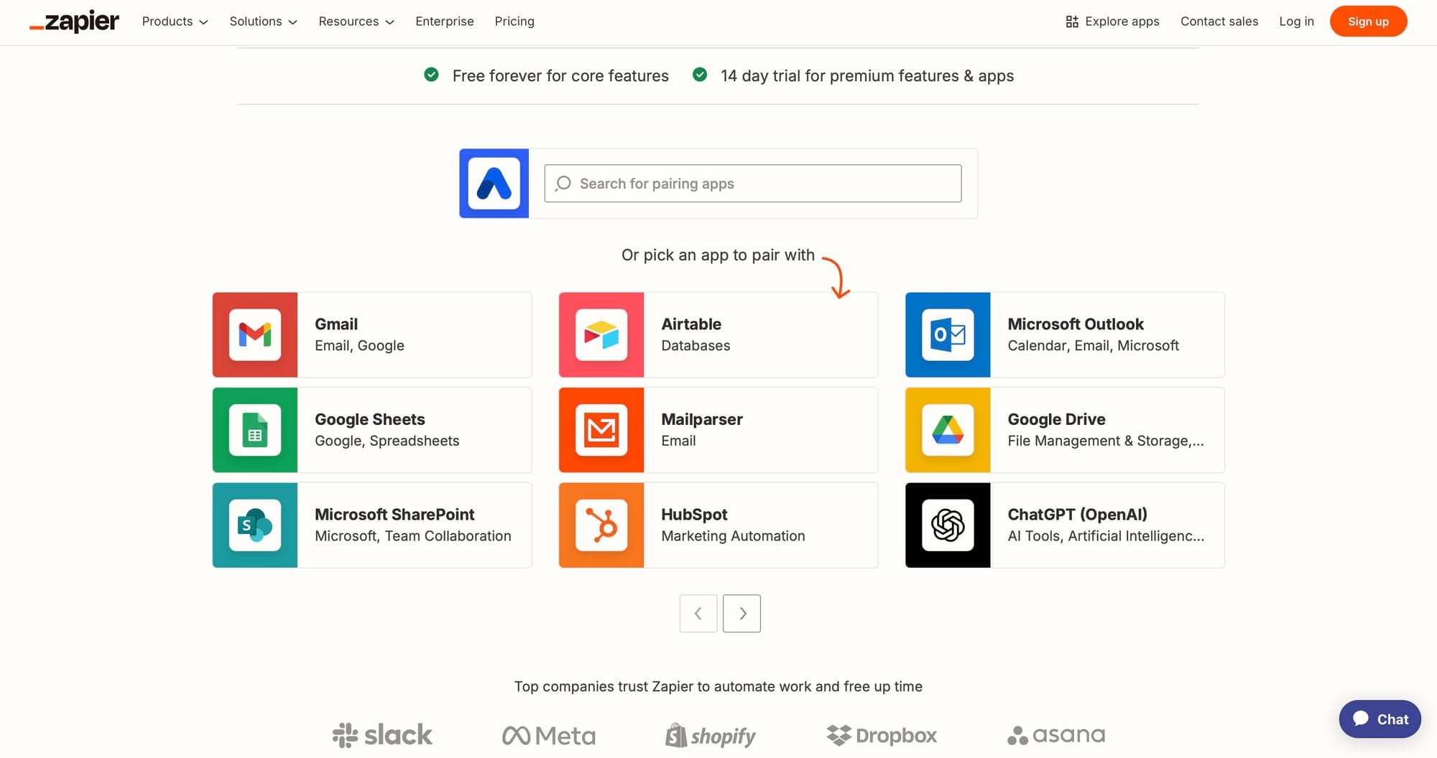Open the Microsoft Outlook icon tile
This screenshot has width=1437, height=758.
(x=948, y=334)
